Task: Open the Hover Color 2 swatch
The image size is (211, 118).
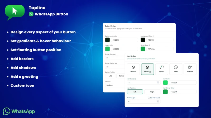Action: (x=143, y=49)
